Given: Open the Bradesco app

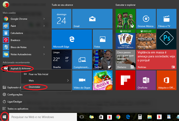Looking at the screenshot, I should point(23,40).
